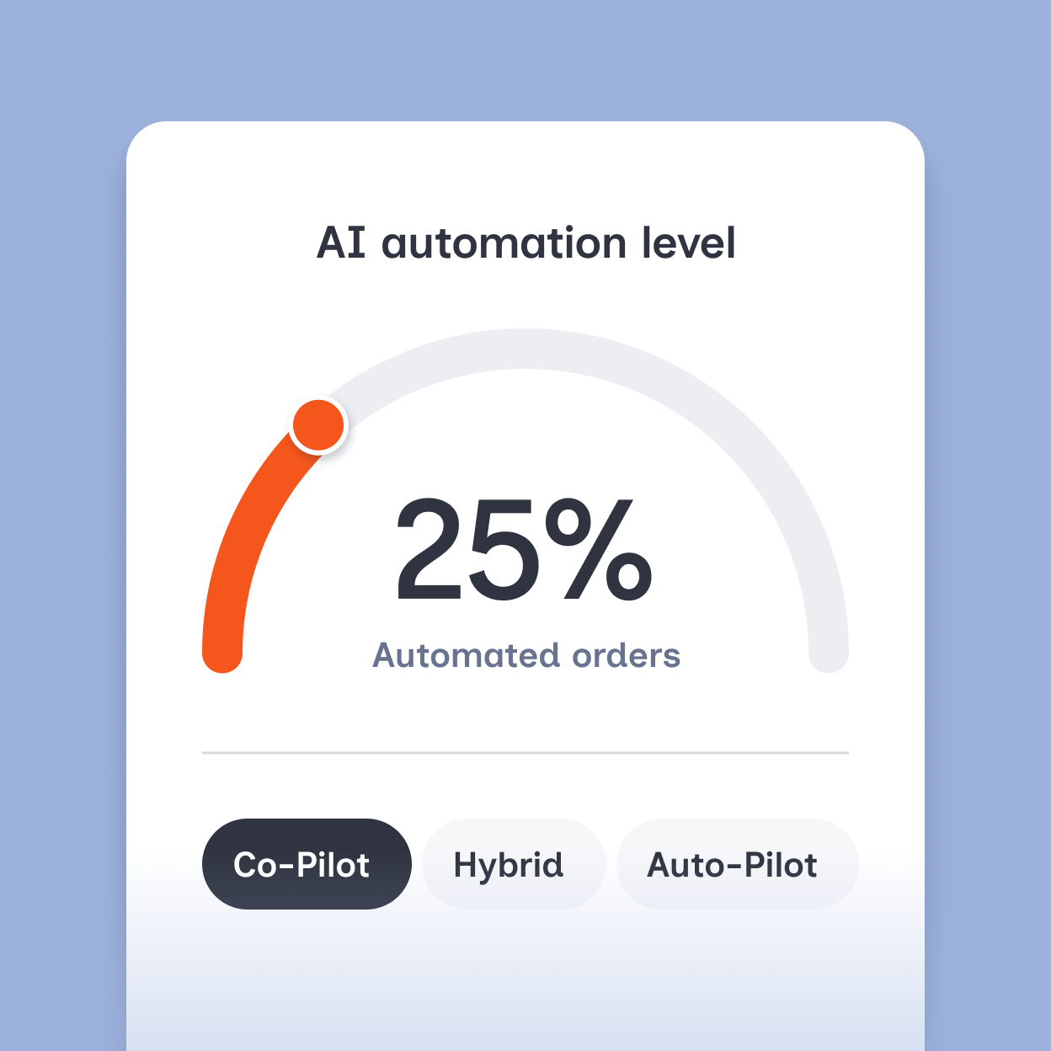Click the word "level" in the heading

[x=689, y=243]
